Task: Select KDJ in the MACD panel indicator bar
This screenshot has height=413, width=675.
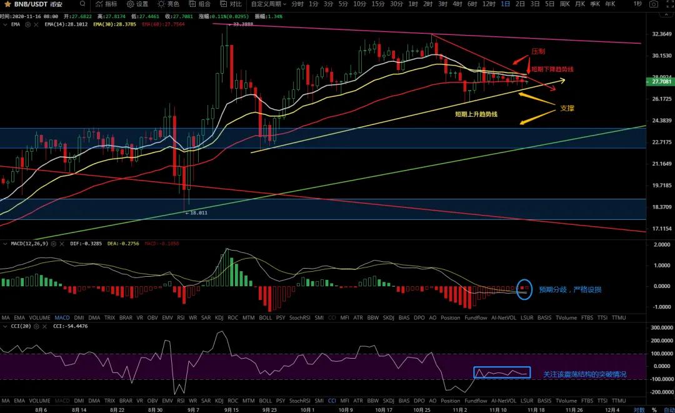Action: click(219, 317)
